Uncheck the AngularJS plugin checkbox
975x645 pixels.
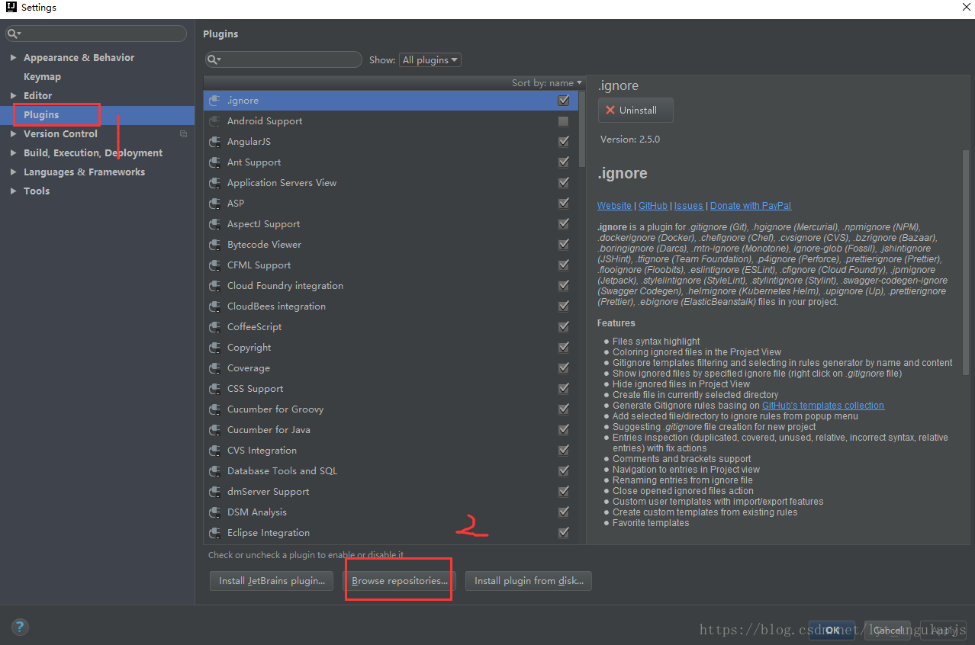pos(564,142)
